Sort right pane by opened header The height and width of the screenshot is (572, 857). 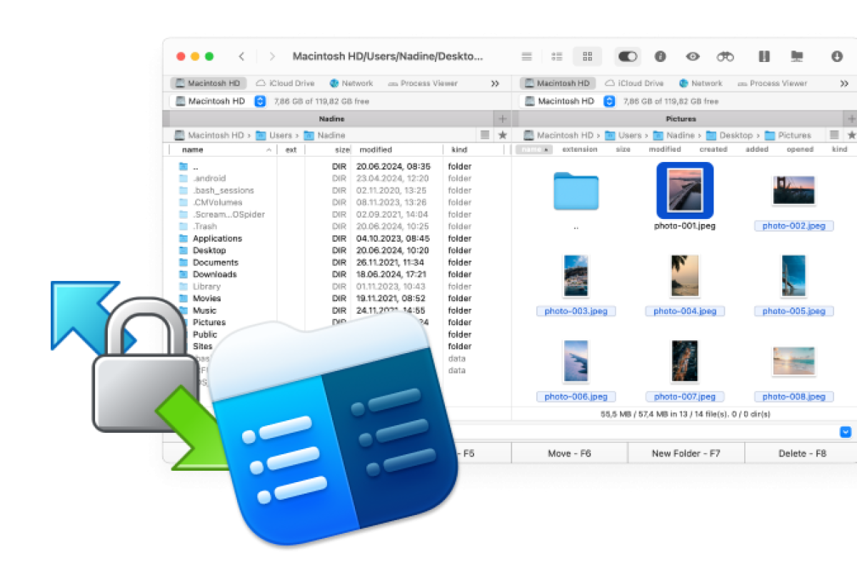800,150
